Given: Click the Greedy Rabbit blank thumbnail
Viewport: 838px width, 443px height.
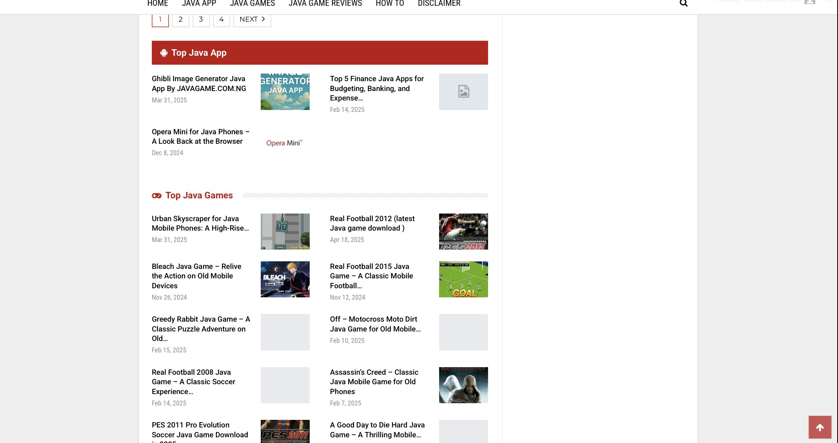Looking at the screenshot, I should (x=285, y=332).
